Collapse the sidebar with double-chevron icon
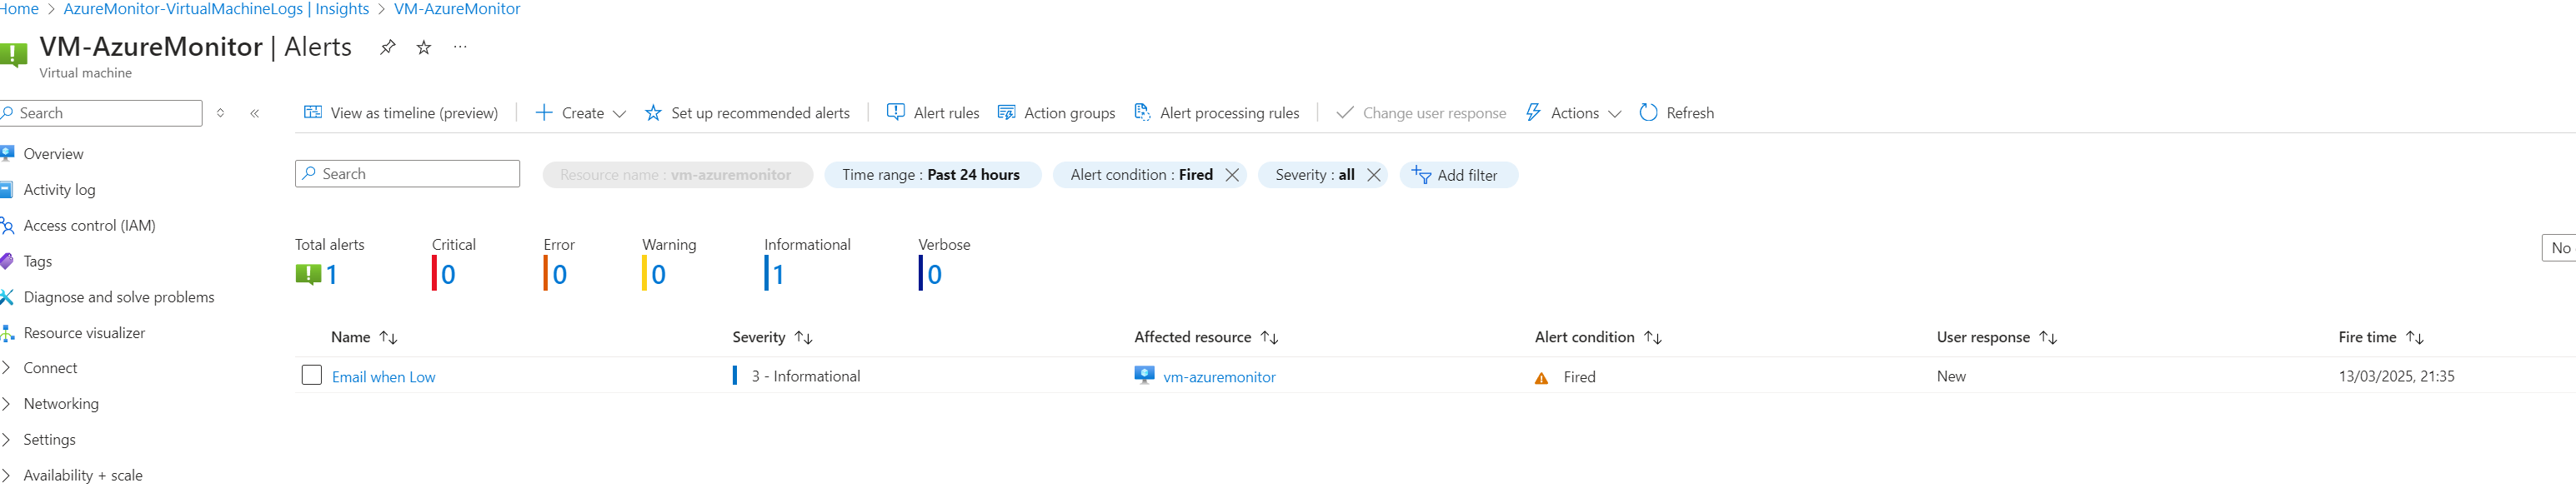 (x=255, y=114)
